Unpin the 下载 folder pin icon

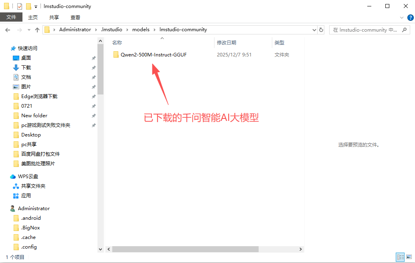tap(93, 67)
